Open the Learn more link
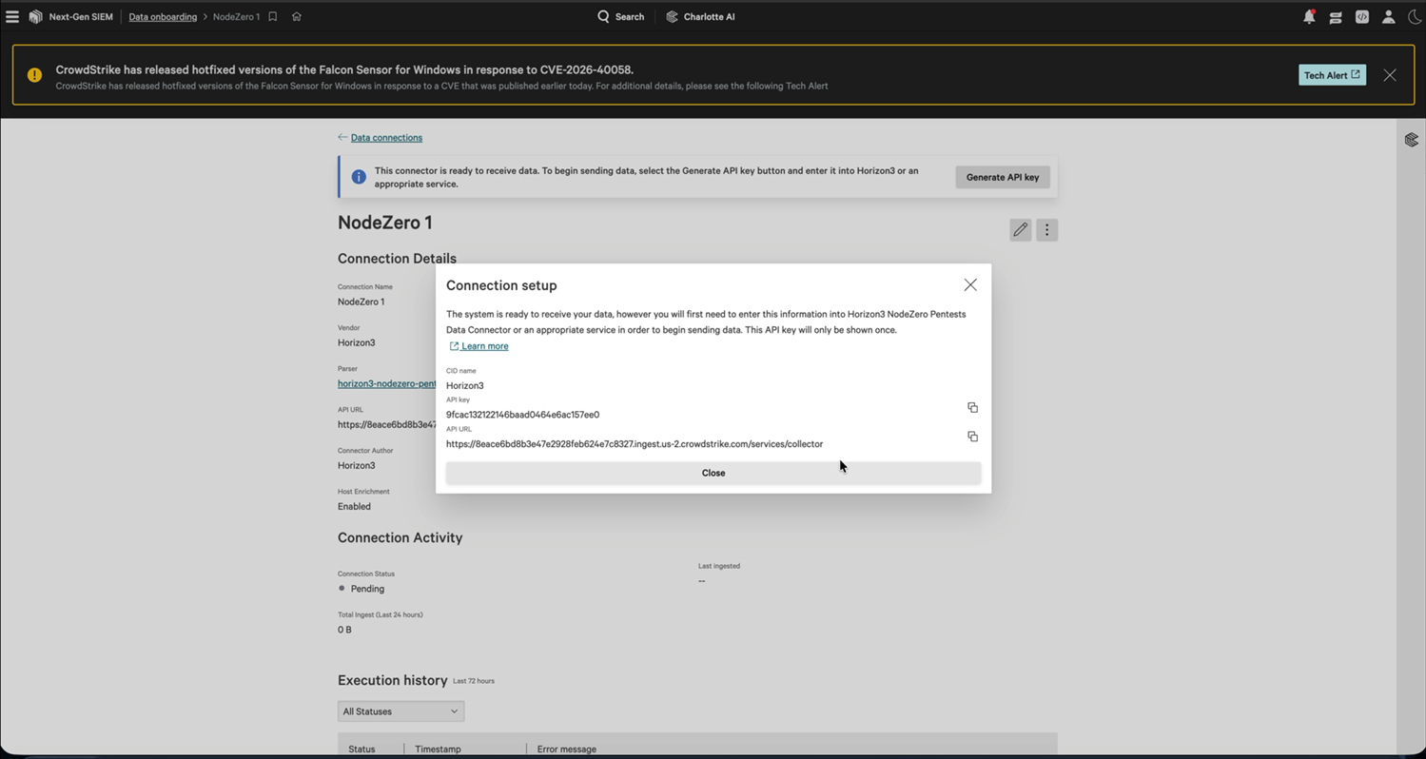The height and width of the screenshot is (759, 1426). [x=479, y=346]
